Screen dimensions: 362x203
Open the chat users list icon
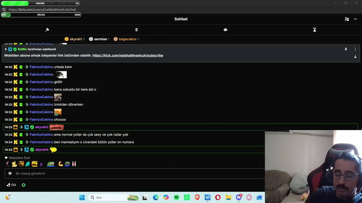tap(347, 19)
